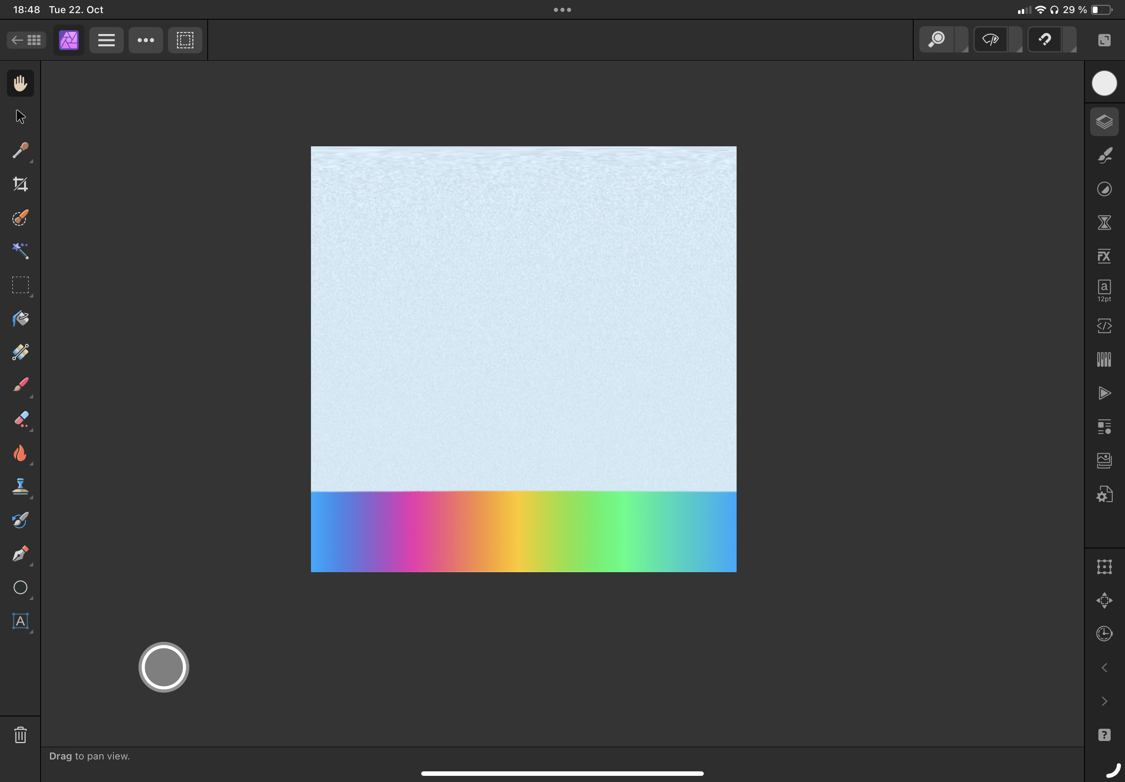This screenshot has height=782, width=1125.
Task: Open the question mark help
Action: [1104, 735]
